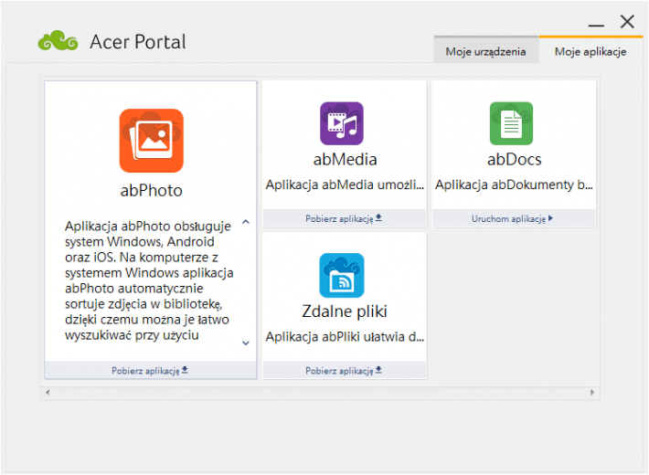Select the green abDocs icon
The height and width of the screenshot is (475, 649).
pyautogui.click(x=511, y=123)
